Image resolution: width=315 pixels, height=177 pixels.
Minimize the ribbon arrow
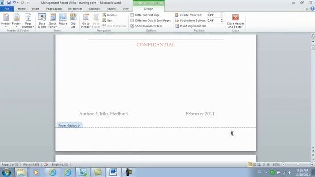307,9
